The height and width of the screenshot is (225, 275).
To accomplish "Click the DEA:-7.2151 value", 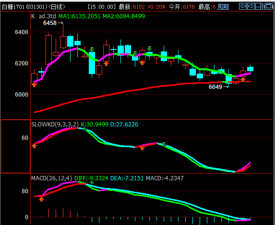I will pos(127,178).
